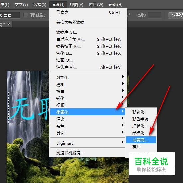Open the 视图(V) menu
Screen dimensions: 183x183
[x=76, y=5]
